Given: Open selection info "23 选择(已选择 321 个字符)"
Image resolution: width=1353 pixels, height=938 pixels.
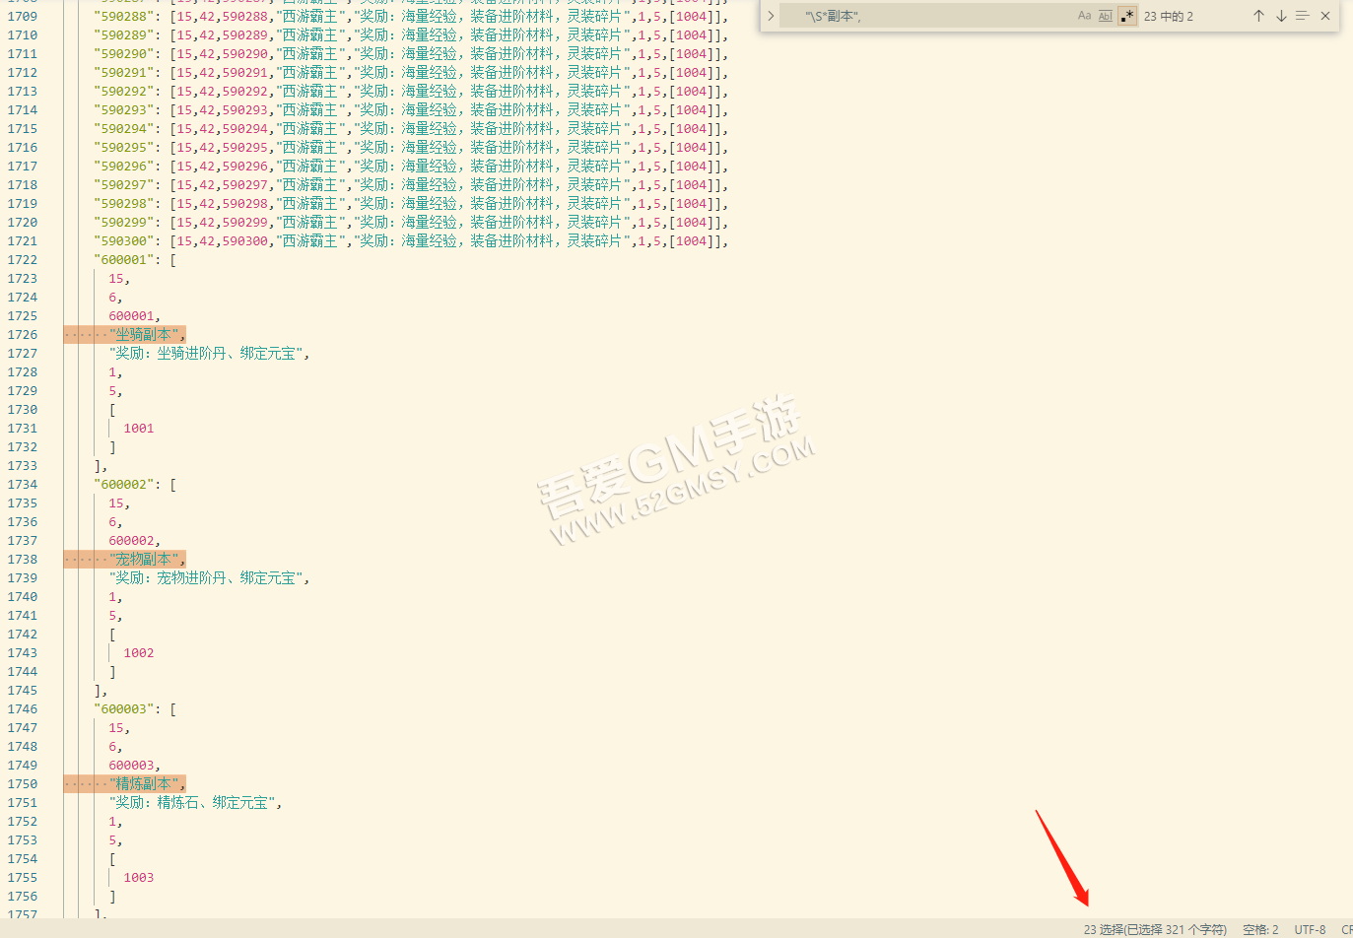Looking at the screenshot, I should pyautogui.click(x=1155, y=929).
